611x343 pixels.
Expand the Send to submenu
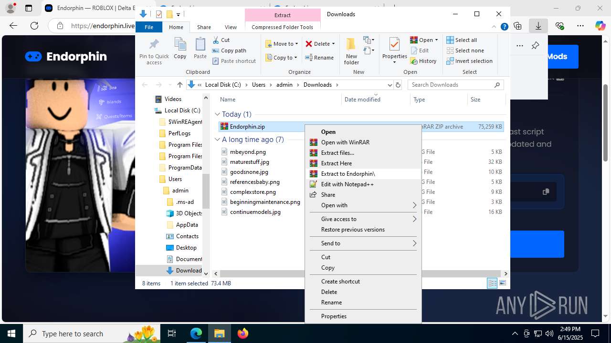tap(363, 243)
